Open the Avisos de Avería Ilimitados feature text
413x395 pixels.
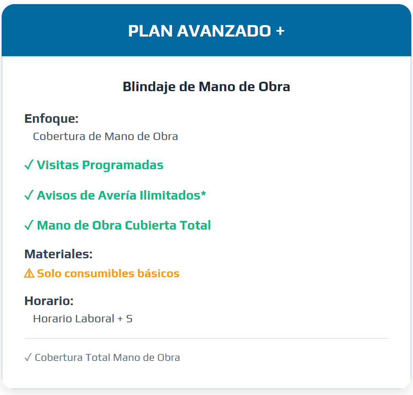(118, 195)
